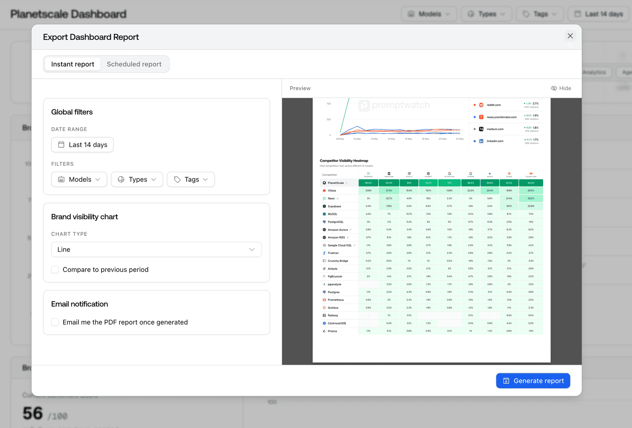Click the linkedin.com icon in the preview
The height and width of the screenshot is (428, 632).
point(481,141)
